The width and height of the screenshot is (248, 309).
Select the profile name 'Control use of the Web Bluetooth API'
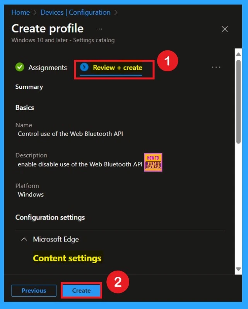click(x=70, y=134)
